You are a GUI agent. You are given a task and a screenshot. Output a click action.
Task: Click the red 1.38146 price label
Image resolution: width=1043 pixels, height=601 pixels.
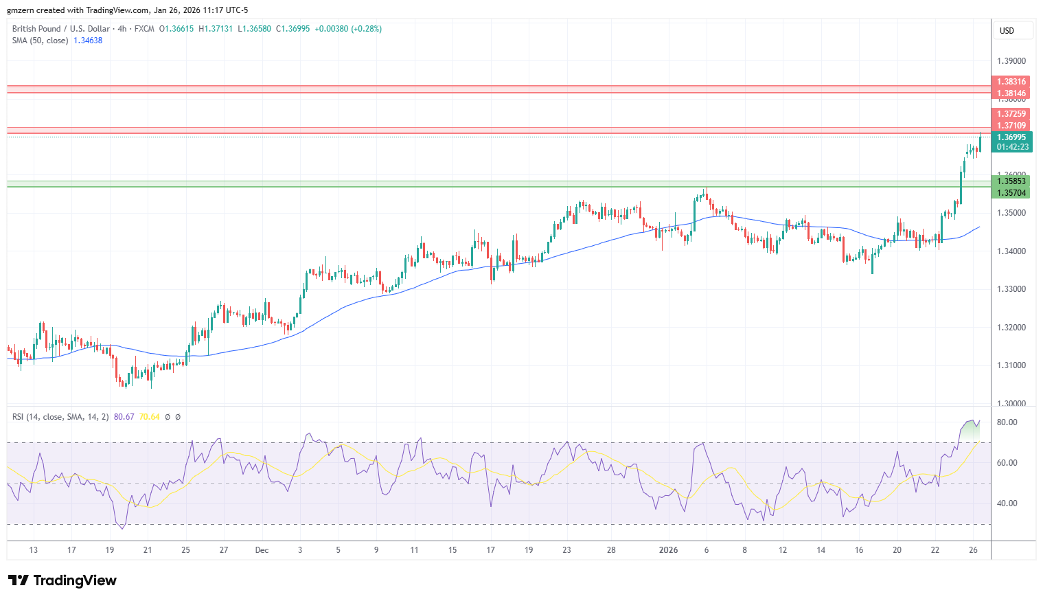point(1011,93)
